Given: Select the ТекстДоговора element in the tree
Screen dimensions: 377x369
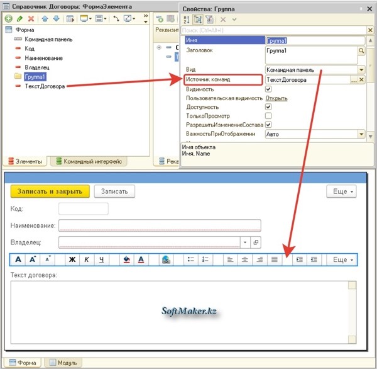Looking at the screenshot, I should pos(45,86).
